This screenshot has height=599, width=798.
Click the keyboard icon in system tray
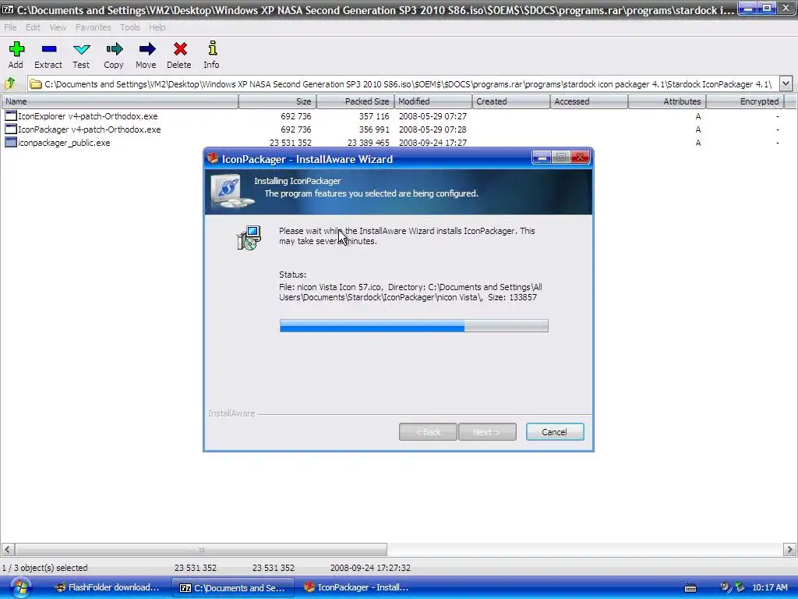pyautogui.click(x=690, y=588)
